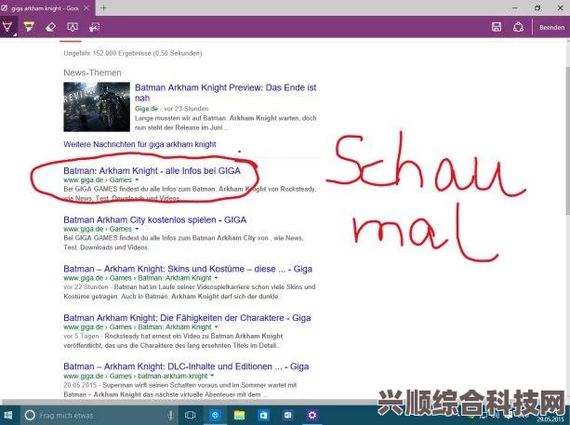Switch to the giga arkham knight tab
570x425 pixels.
tap(45, 8)
